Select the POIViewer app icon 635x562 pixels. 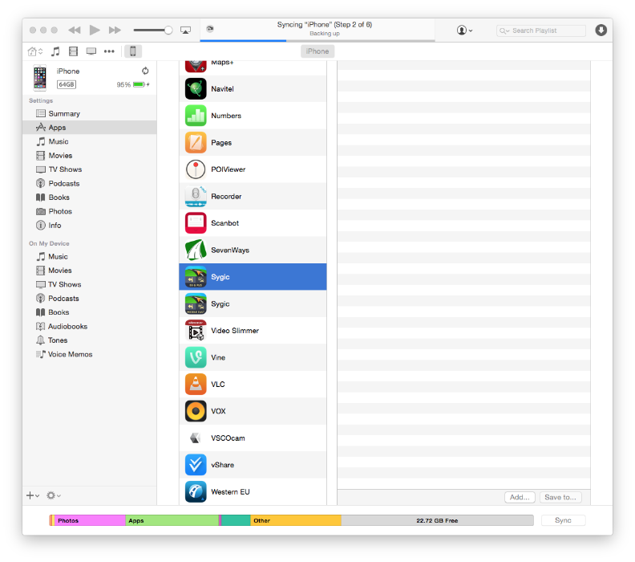tap(196, 169)
